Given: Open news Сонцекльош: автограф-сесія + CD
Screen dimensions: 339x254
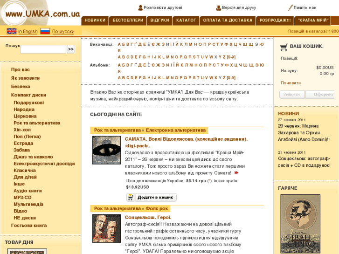Looking at the screenshot, I should [x=304, y=162].
